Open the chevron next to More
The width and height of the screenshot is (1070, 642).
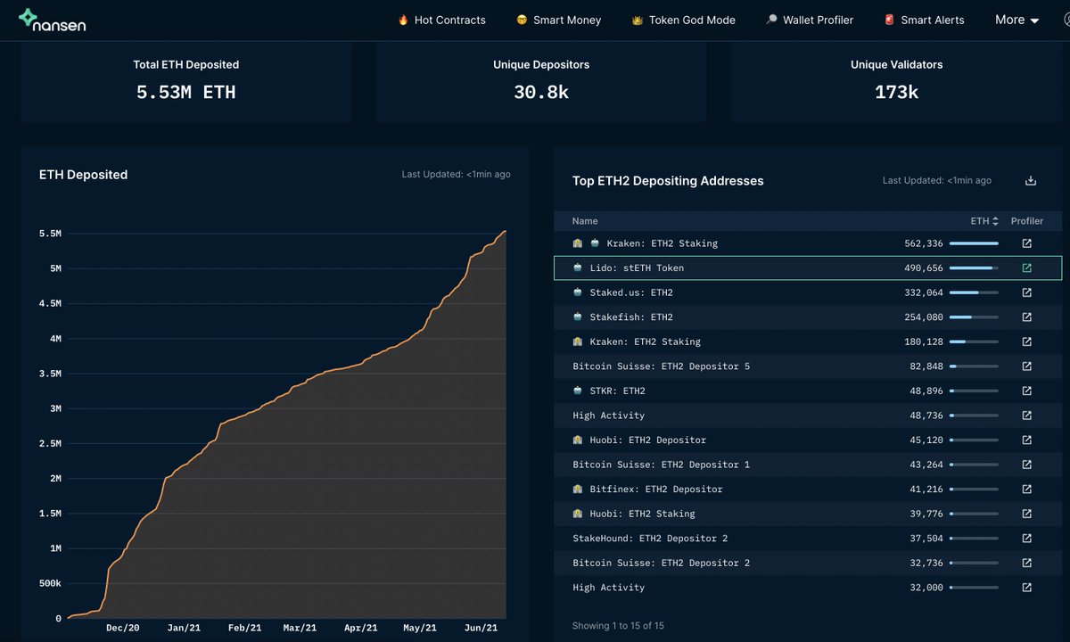tap(1033, 20)
